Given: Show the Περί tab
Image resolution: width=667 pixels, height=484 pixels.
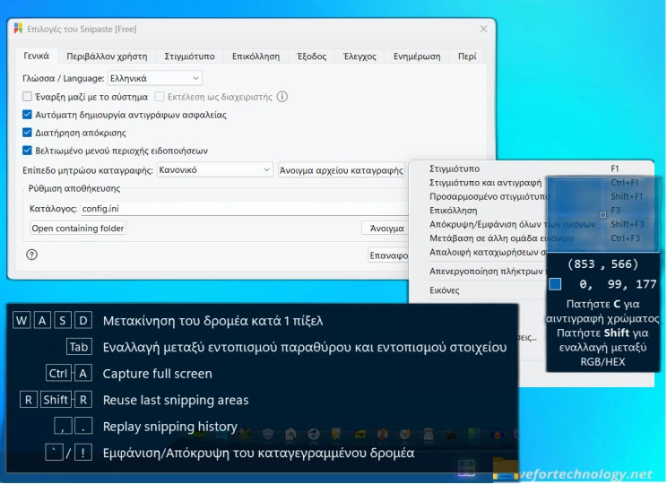Looking at the screenshot, I should tap(467, 56).
